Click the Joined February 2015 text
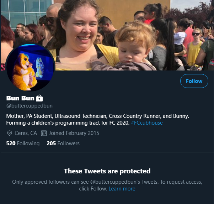This screenshot has width=214, height=204. click(74, 133)
